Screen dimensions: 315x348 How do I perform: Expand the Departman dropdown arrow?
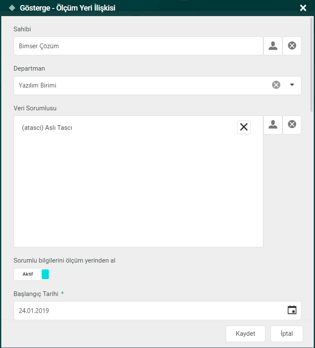(x=292, y=85)
